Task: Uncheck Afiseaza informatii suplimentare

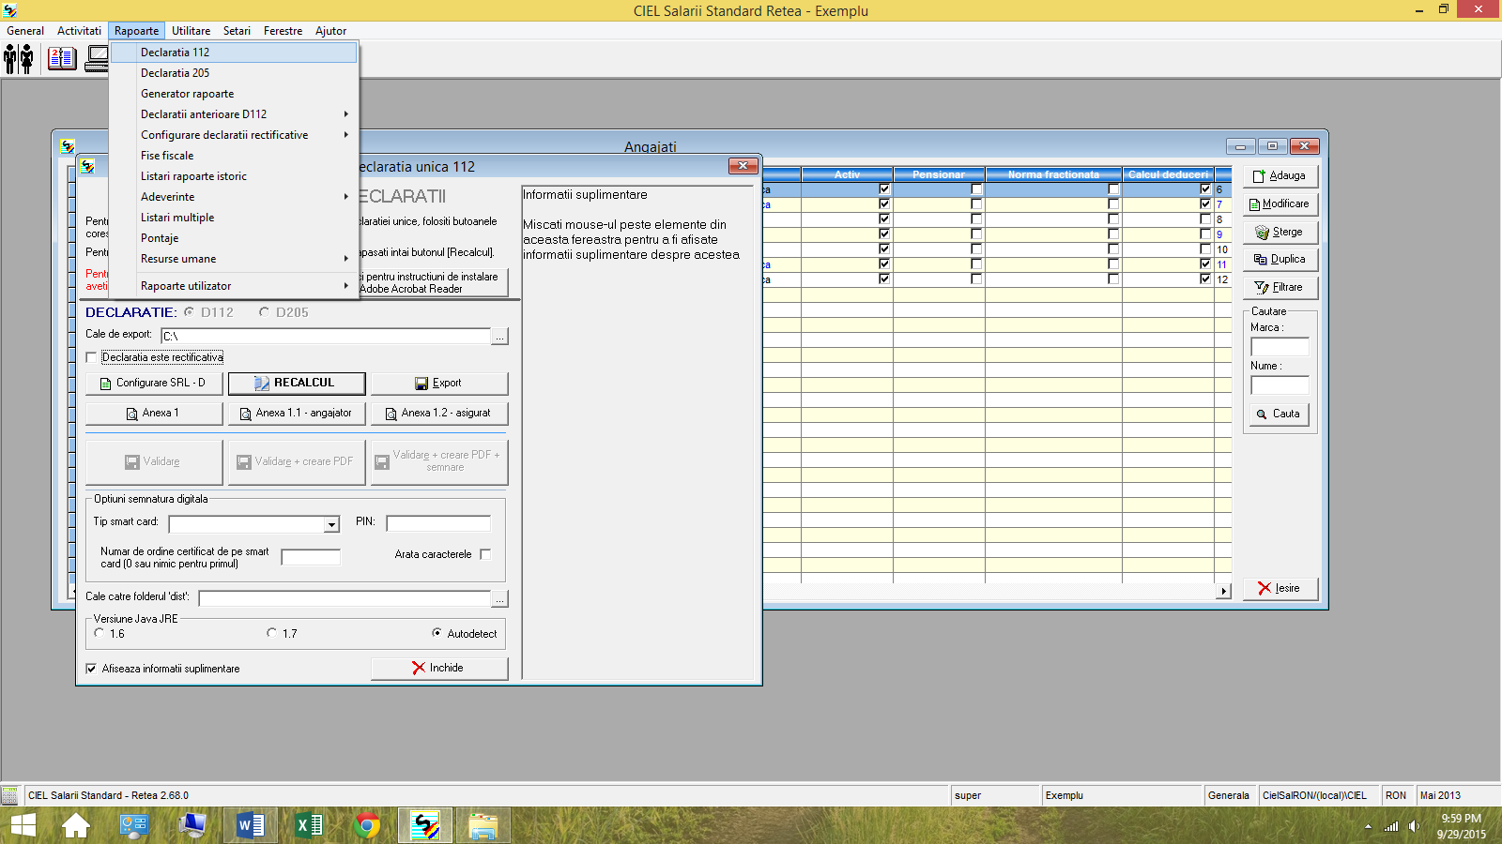Action: 91,669
